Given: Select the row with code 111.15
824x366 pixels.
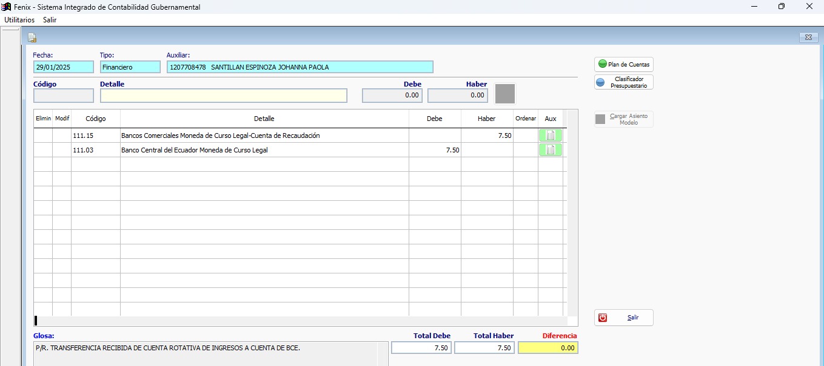Looking at the screenshot, I should pos(95,136).
